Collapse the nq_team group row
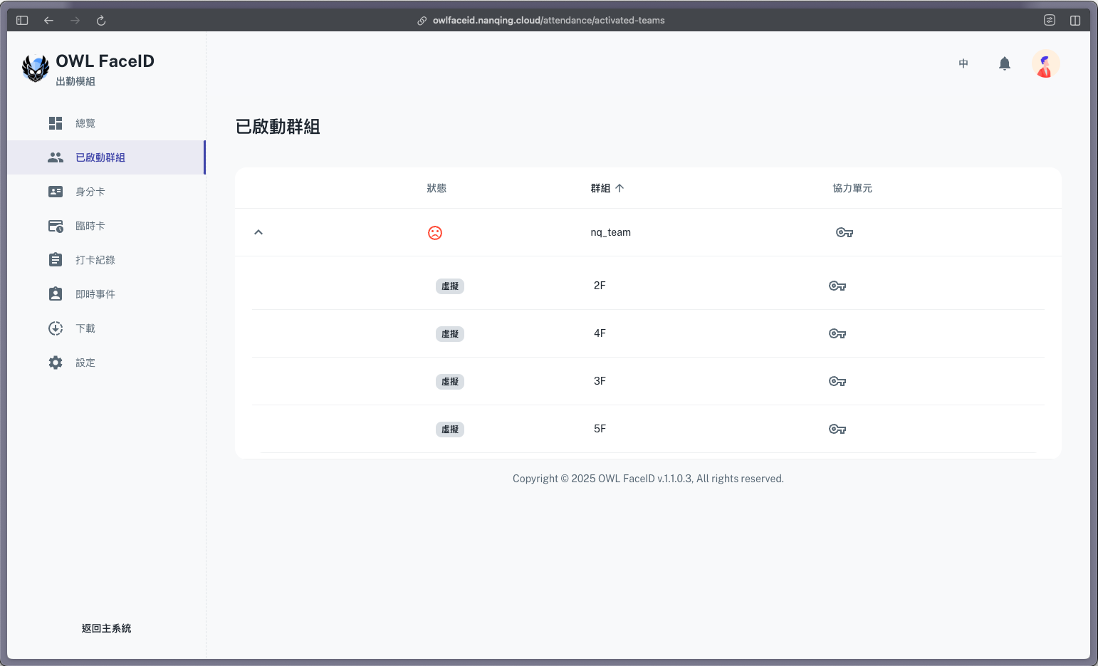This screenshot has height=666, width=1098. click(x=258, y=232)
